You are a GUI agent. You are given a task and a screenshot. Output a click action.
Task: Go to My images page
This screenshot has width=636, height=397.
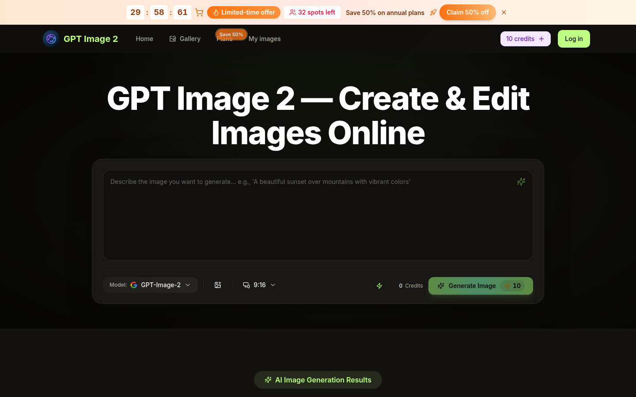click(265, 39)
